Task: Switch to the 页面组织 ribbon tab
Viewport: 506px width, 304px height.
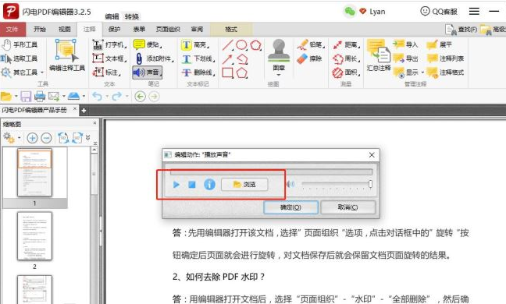Action: [x=168, y=30]
